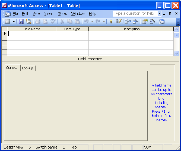Open the View button's dropdown arrow
Viewport: 181px width, 151px height.
[x=14, y=21]
